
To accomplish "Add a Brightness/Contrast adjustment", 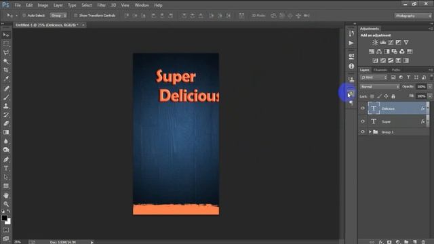I will pyautogui.click(x=375, y=42).
